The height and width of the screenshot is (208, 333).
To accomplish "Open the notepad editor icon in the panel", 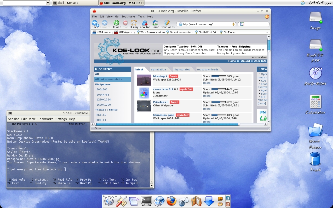I will point(134,201).
